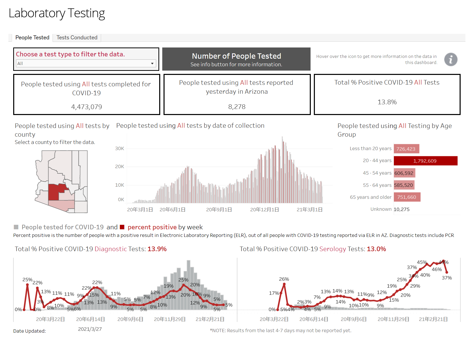Select the People Tested tab
469x339 pixels.
[32, 38]
